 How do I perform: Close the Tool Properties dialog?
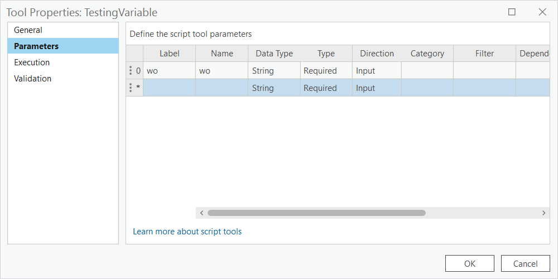coord(542,12)
